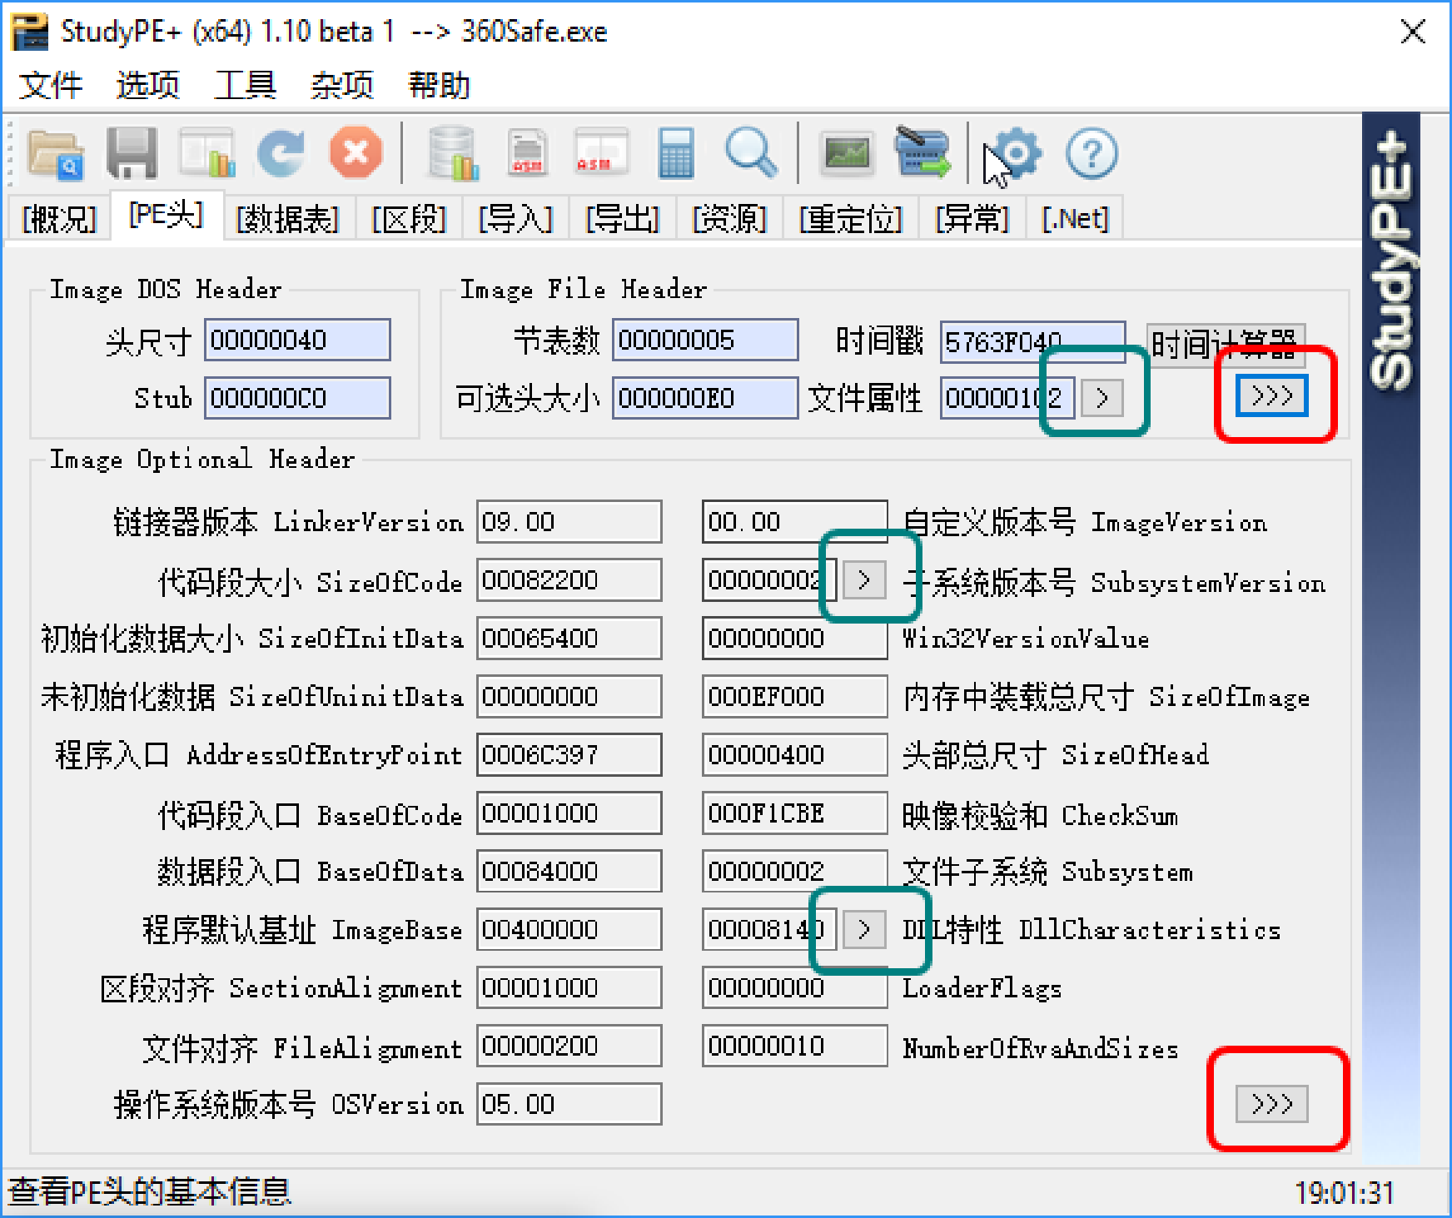Screen dimensions: 1452x1218
Task: Open the 帮助 menu
Action: click(x=439, y=85)
